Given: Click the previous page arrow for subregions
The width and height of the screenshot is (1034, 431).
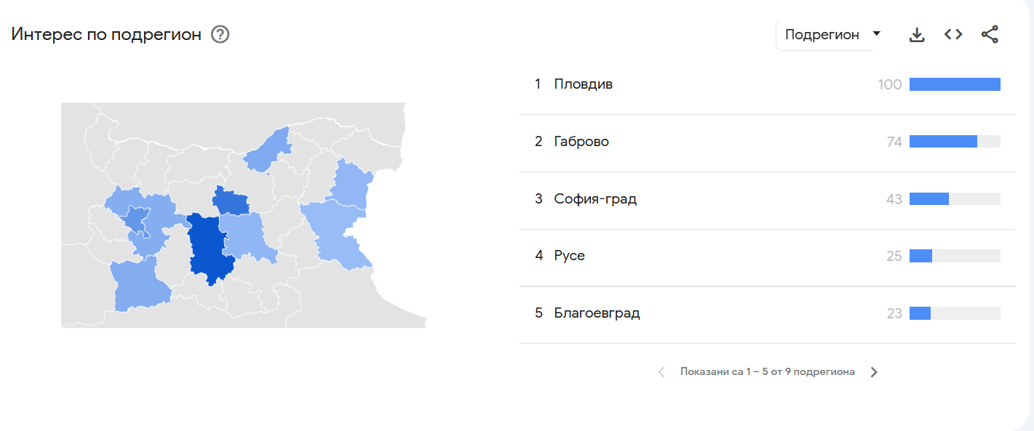Looking at the screenshot, I should [x=661, y=371].
